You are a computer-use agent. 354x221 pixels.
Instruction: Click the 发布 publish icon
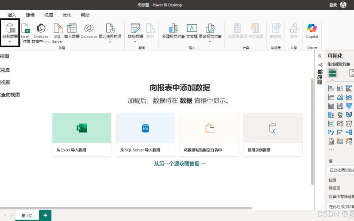click(294, 28)
